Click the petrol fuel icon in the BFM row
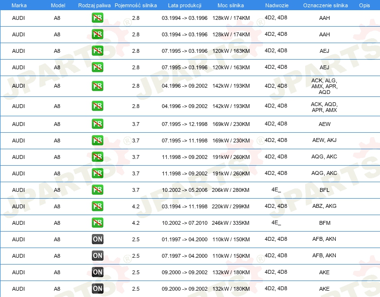The image size is (380, 297). coord(97,222)
